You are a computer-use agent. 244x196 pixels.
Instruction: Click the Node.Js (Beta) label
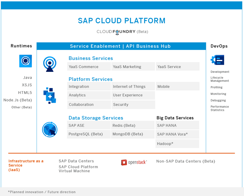coord(18,100)
